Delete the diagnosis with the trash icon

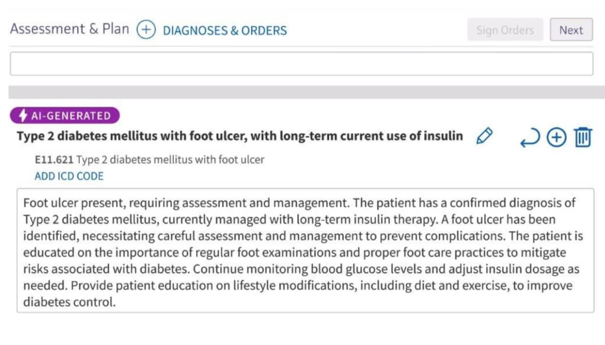[x=583, y=137]
